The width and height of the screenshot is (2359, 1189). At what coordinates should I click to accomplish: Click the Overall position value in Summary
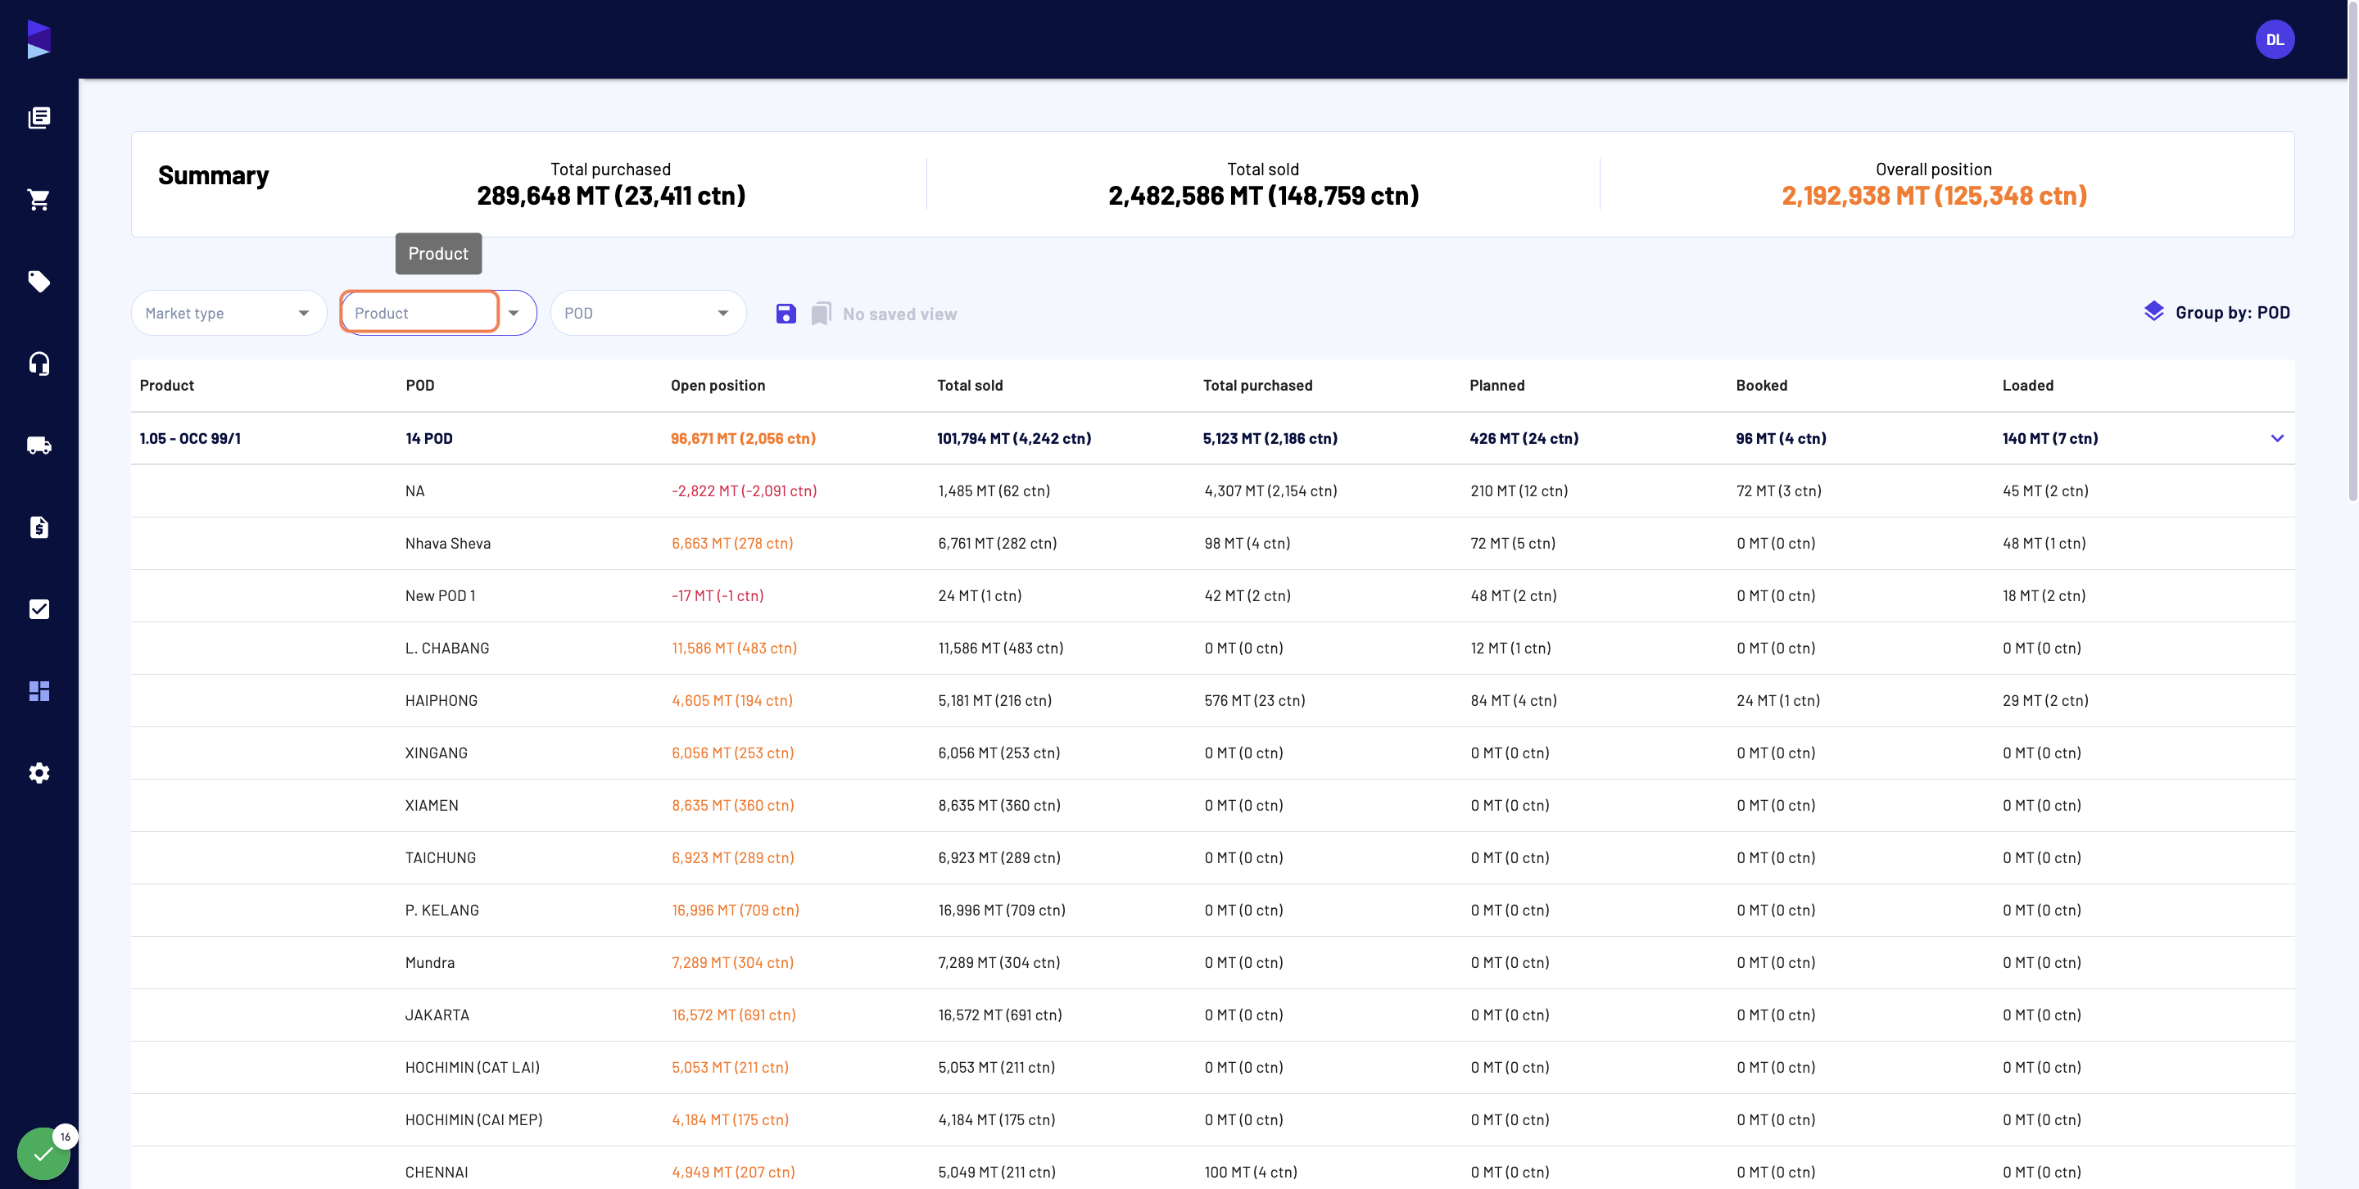1933,196
